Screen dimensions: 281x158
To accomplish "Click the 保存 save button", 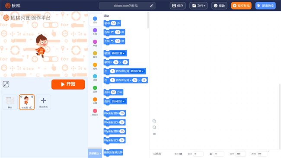I will pos(178,6).
